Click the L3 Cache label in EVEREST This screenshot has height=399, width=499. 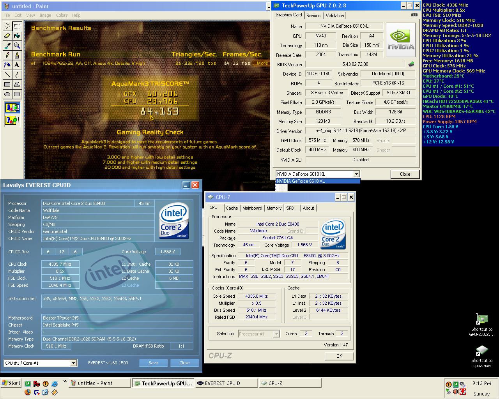(130, 285)
